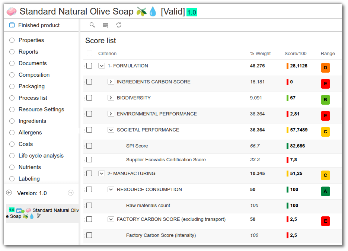
Task: Click the branch icon in the version entry
Action: click(39, 216)
